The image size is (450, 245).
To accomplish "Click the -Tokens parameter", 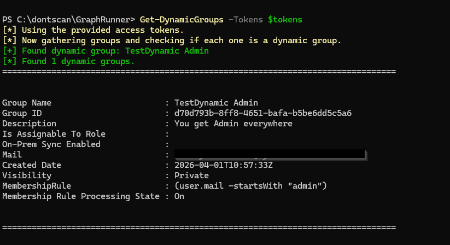I will tap(246, 20).
